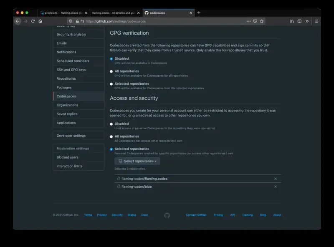334x247 pixels.
Task: Go back with the browser back arrow
Action: [x=18, y=21]
